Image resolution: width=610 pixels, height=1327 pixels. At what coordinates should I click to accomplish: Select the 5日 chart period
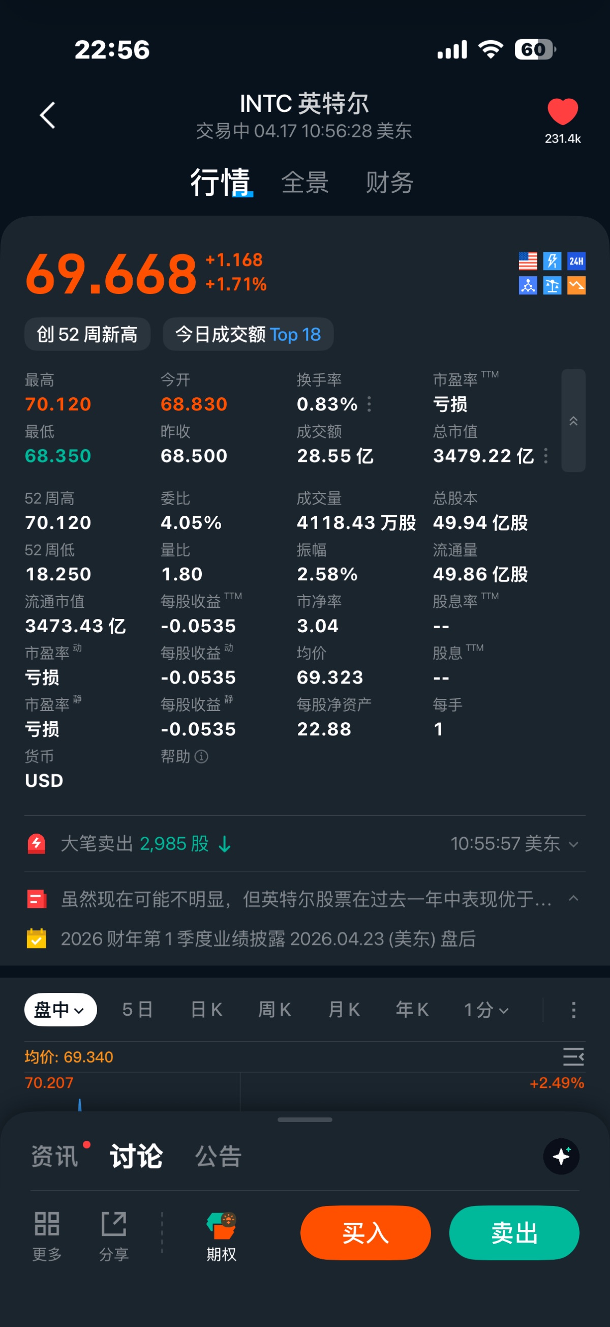pyautogui.click(x=137, y=1010)
